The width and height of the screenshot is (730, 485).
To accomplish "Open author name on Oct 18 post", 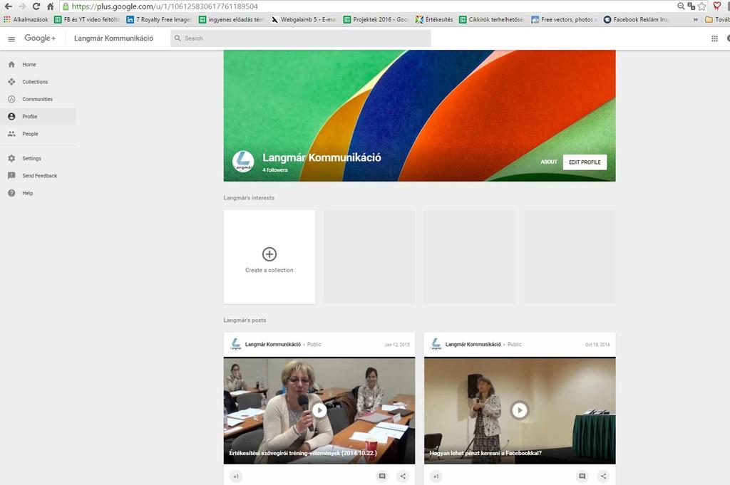I will (473, 345).
